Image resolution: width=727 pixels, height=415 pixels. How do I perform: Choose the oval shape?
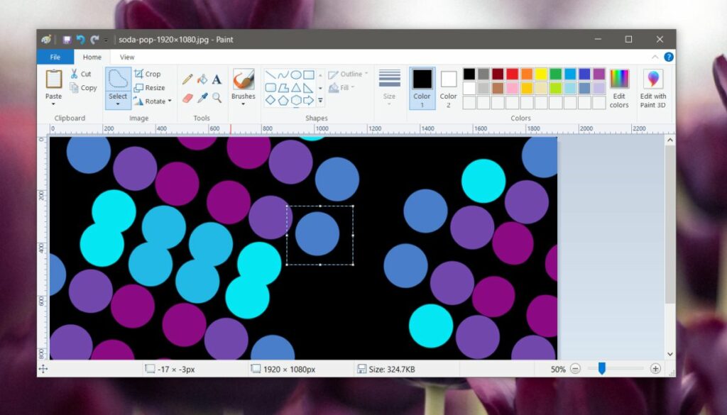[x=296, y=74]
